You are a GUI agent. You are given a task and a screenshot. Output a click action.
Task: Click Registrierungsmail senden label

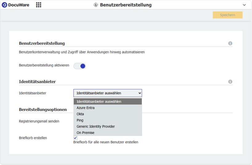pyautogui.click(x=39, y=121)
